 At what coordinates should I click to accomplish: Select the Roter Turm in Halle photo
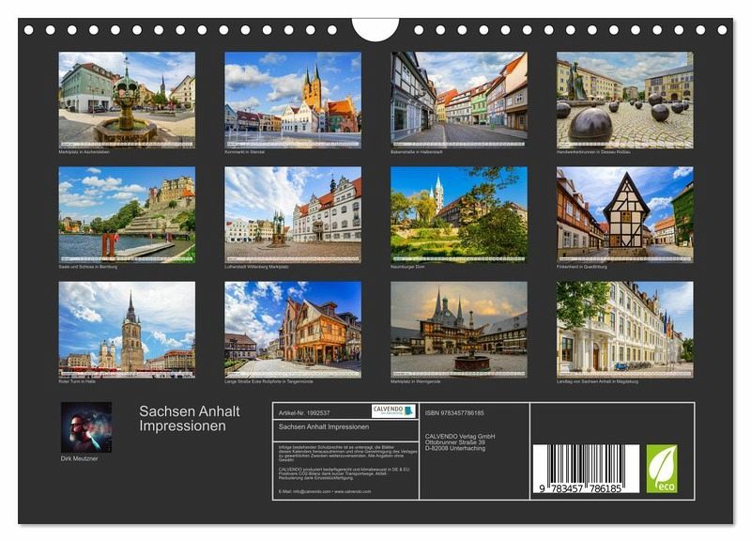tap(127, 330)
